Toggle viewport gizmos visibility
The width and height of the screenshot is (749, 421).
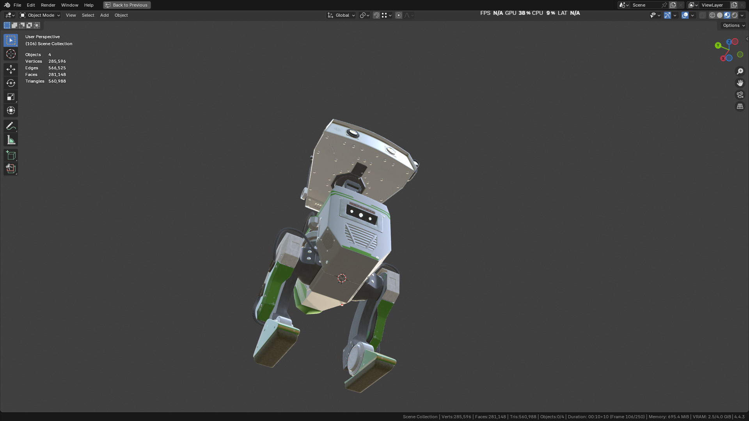[x=667, y=15]
